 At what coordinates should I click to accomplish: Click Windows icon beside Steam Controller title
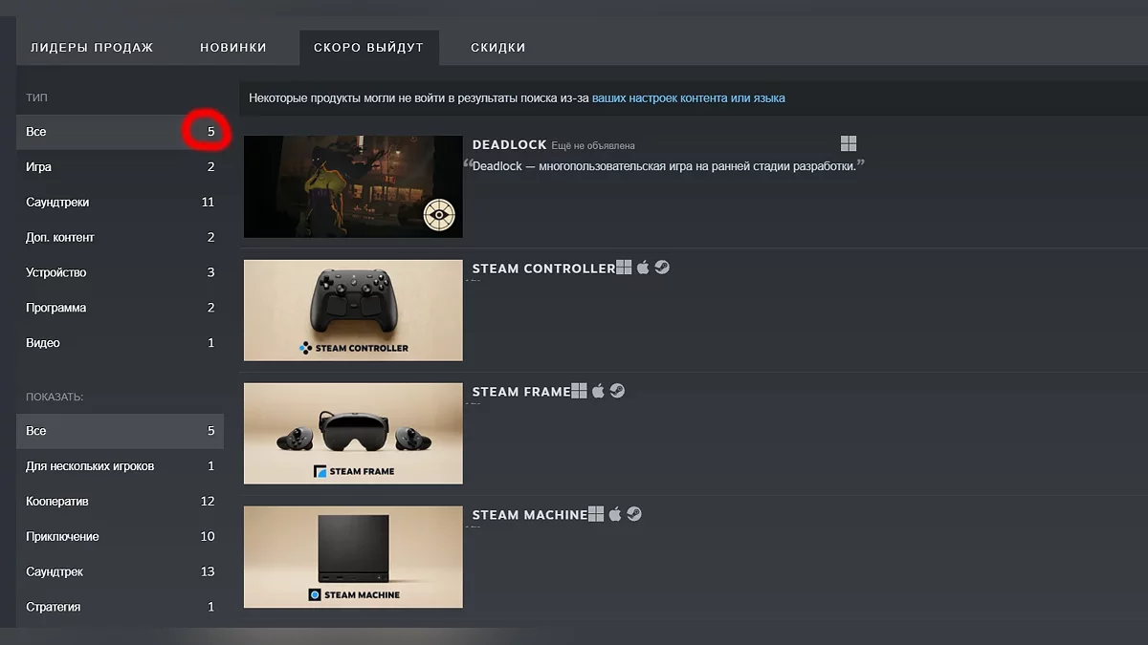pyautogui.click(x=624, y=268)
